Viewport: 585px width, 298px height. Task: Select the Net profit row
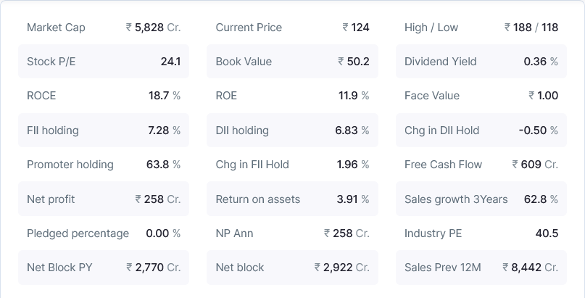pos(103,199)
